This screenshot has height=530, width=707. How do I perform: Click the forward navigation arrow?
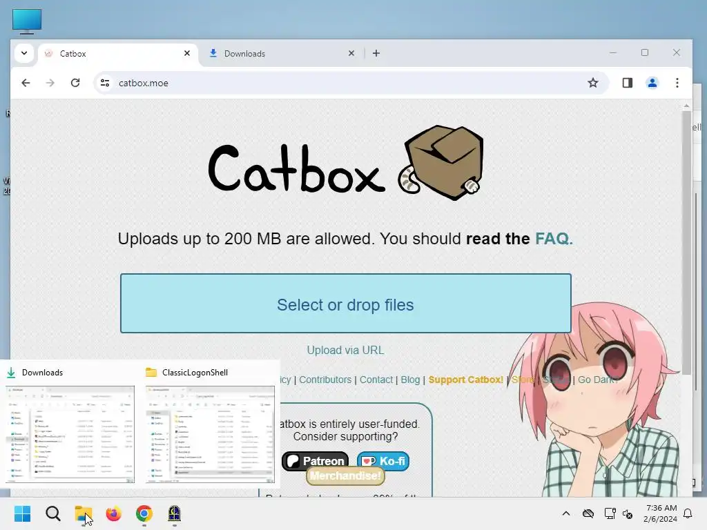pos(50,83)
